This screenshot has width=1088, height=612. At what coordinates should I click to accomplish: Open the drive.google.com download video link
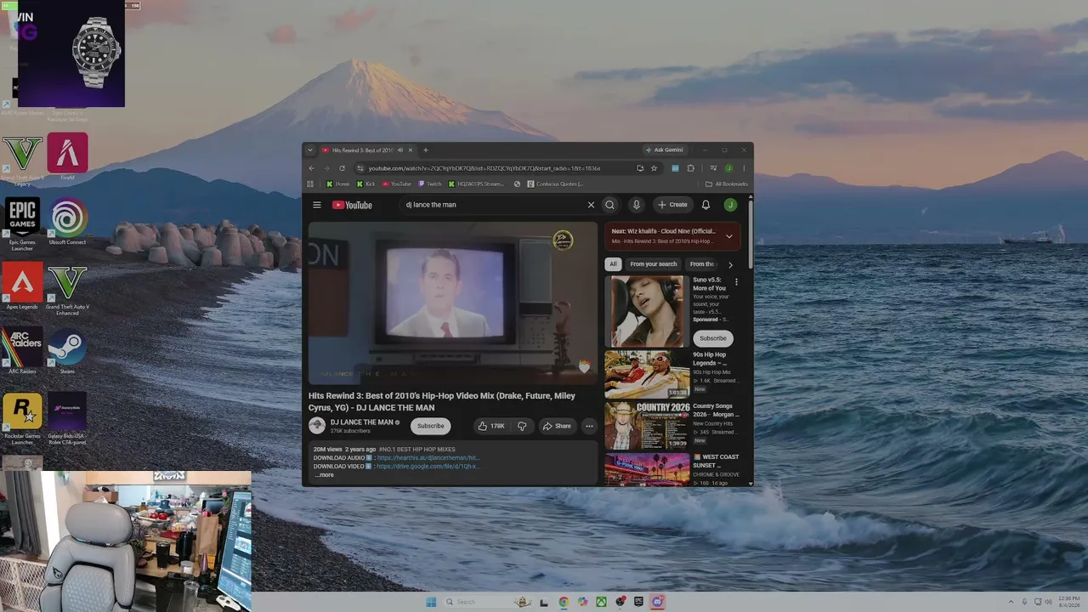point(428,467)
